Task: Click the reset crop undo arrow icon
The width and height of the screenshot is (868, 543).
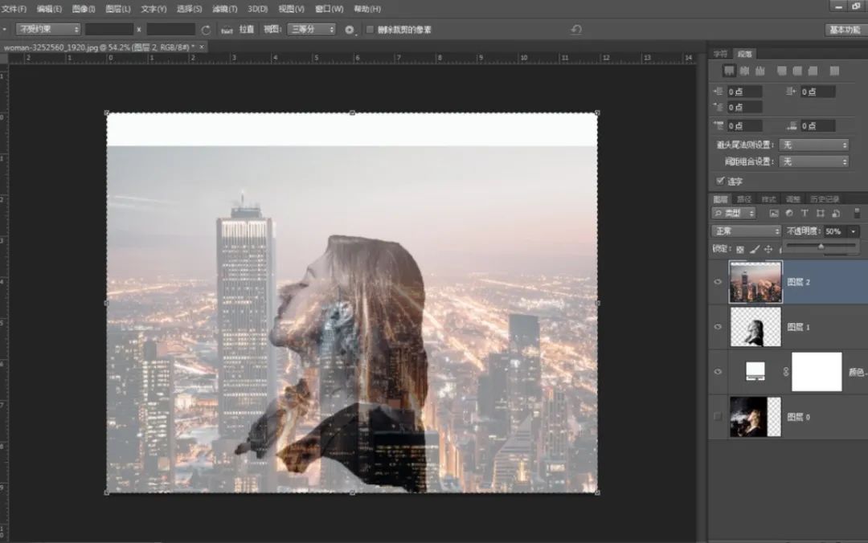Action: [576, 30]
